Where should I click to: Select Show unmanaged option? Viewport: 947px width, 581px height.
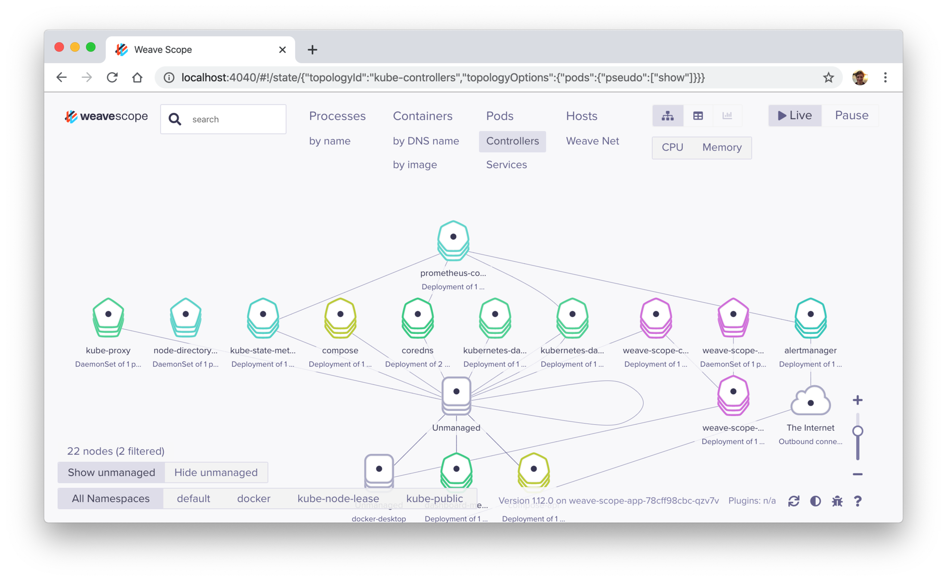click(x=111, y=473)
